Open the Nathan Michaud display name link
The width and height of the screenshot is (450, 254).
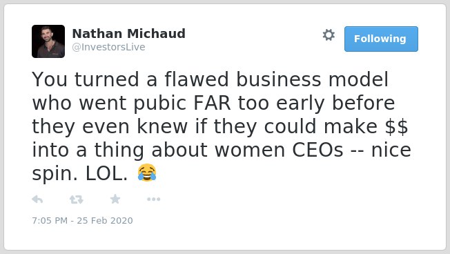128,34
